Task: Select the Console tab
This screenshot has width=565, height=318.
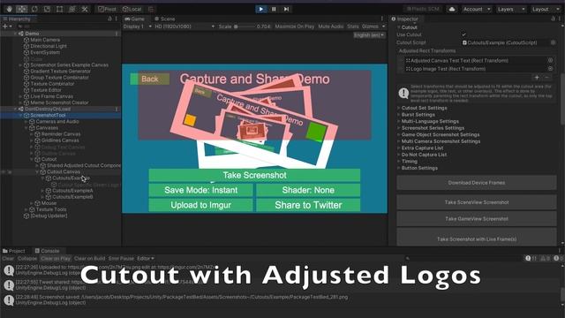Action: (x=47, y=251)
